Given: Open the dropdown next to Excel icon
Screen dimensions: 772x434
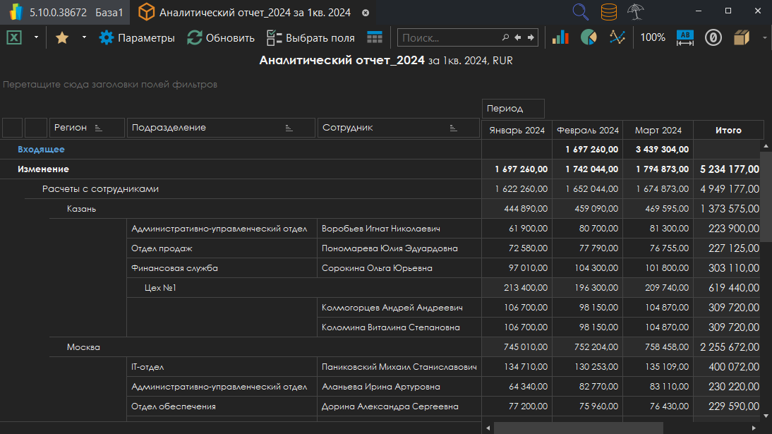Looking at the screenshot, I should coord(35,37).
